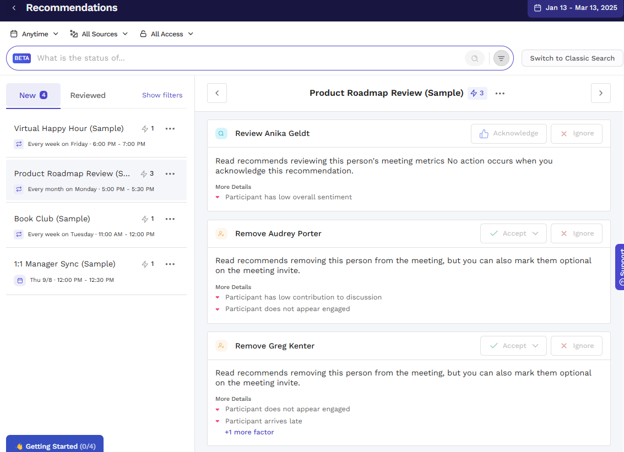Click the magnifier search icon
The width and height of the screenshot is (624, 452).
474,58
